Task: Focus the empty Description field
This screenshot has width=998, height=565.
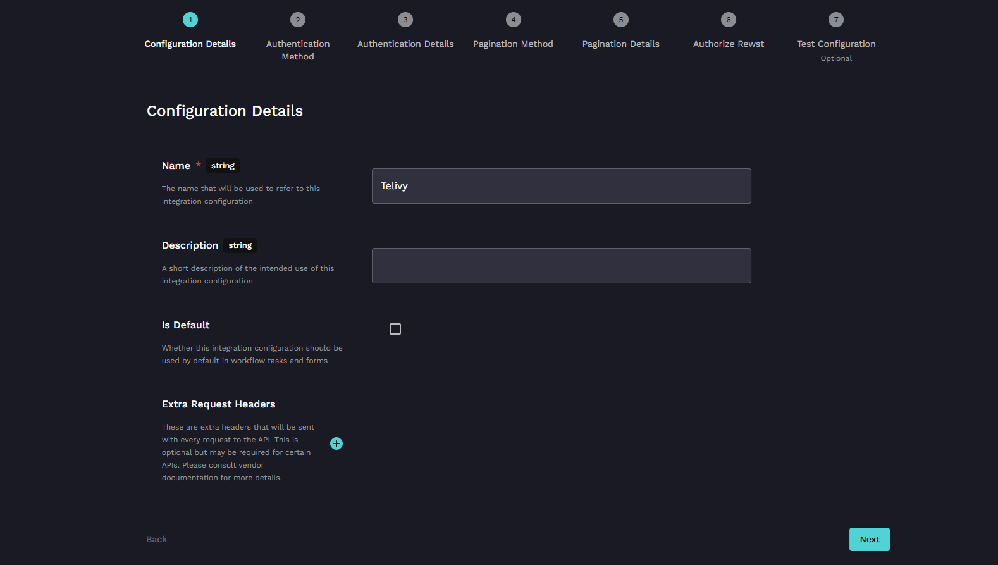Action: tap(562, 266)
